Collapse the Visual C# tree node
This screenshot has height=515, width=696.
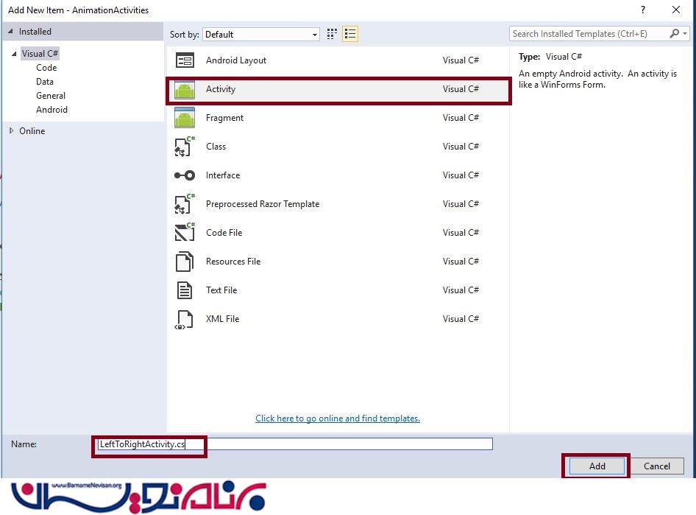pyautogui.click(x=13, y=54)
